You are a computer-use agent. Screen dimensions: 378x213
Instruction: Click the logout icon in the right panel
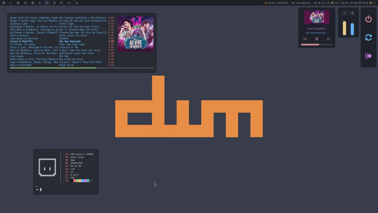point(368,56)
